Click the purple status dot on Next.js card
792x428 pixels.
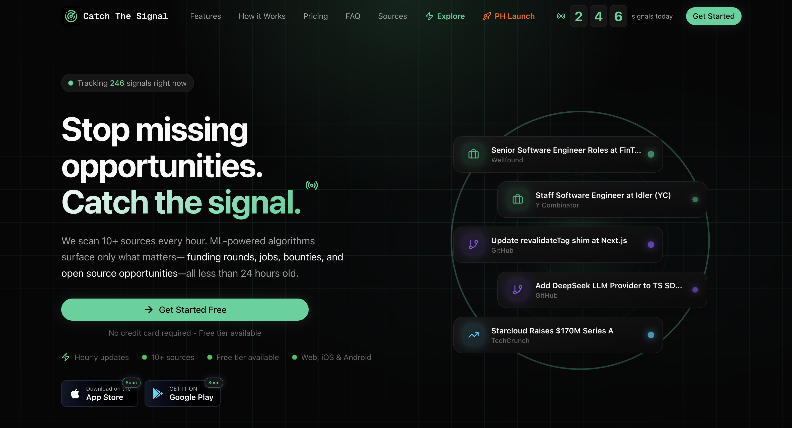(x=651, y=244)
